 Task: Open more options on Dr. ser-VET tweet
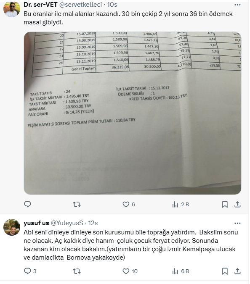[x=237, y=5]
